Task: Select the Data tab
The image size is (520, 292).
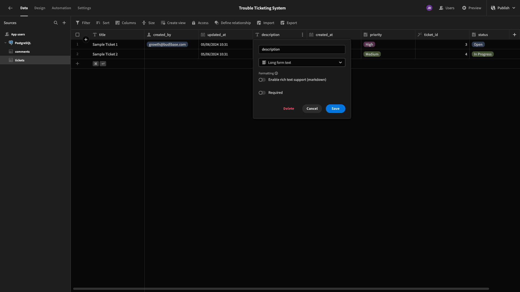Action: click(24, 8)
